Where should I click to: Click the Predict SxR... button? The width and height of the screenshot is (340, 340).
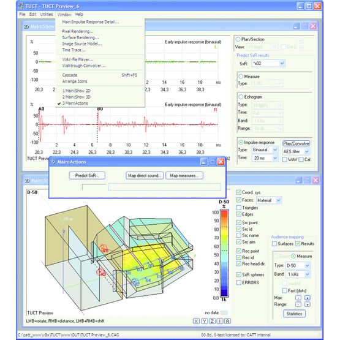87,176
